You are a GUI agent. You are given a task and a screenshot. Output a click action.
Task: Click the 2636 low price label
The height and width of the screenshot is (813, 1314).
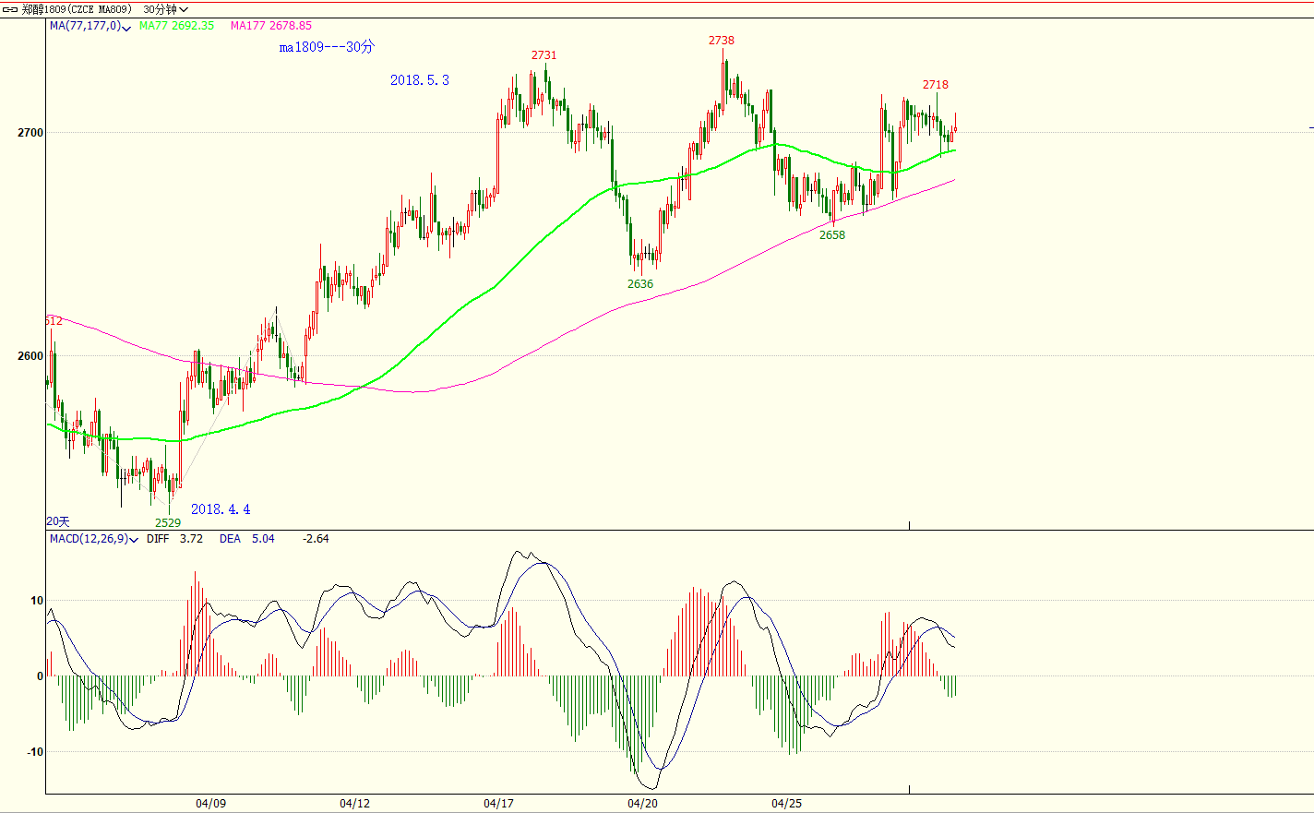pos(639,284)
